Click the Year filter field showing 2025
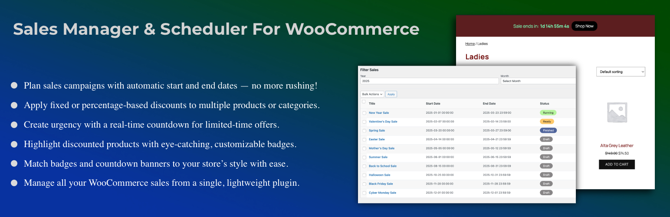670x217 pixels. pyautogui.click(x=430, y=81)
